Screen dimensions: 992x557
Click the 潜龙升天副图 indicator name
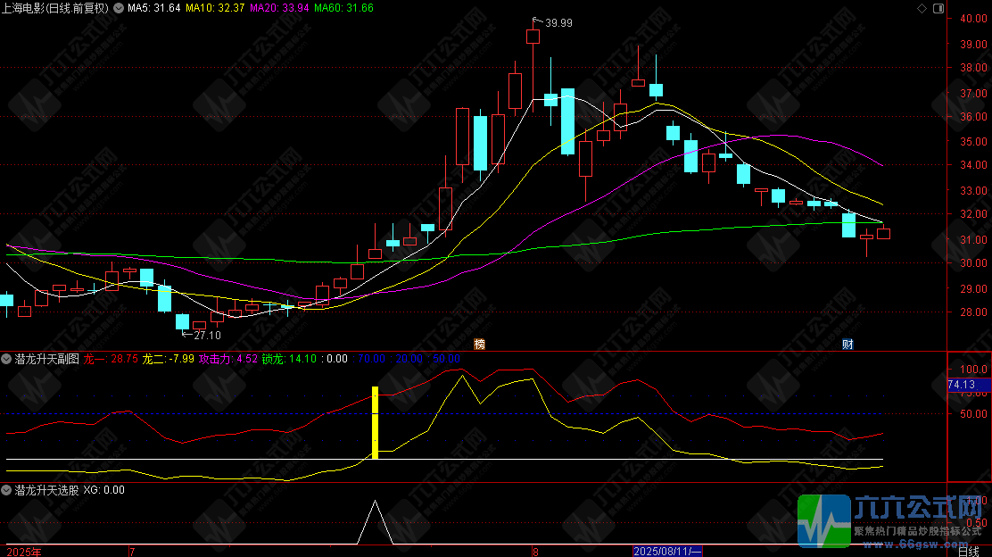pos(46,359)
